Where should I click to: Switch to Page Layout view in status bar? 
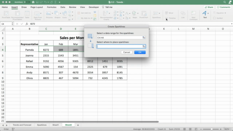click(190, 129)
